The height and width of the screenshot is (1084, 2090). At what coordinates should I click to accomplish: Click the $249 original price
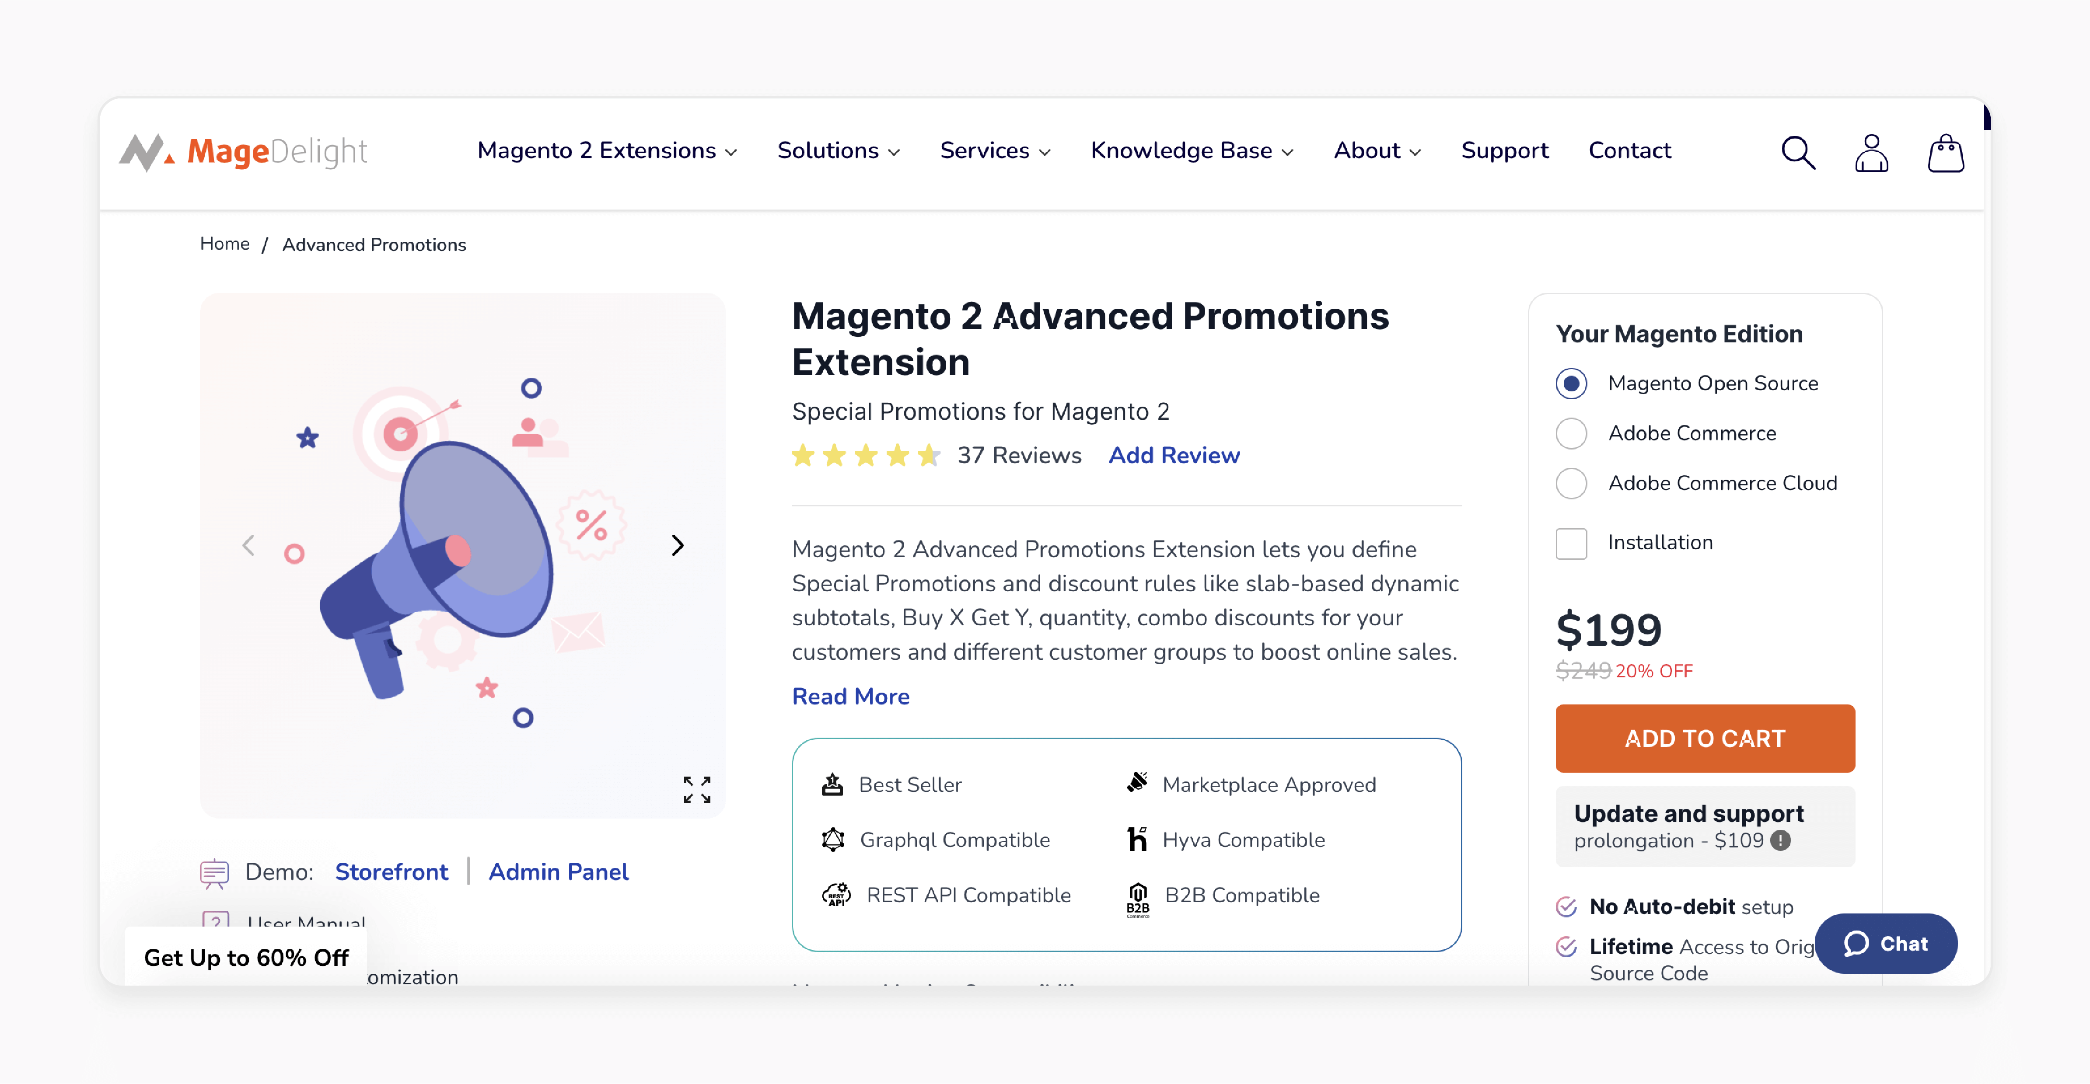[1583, 670]
